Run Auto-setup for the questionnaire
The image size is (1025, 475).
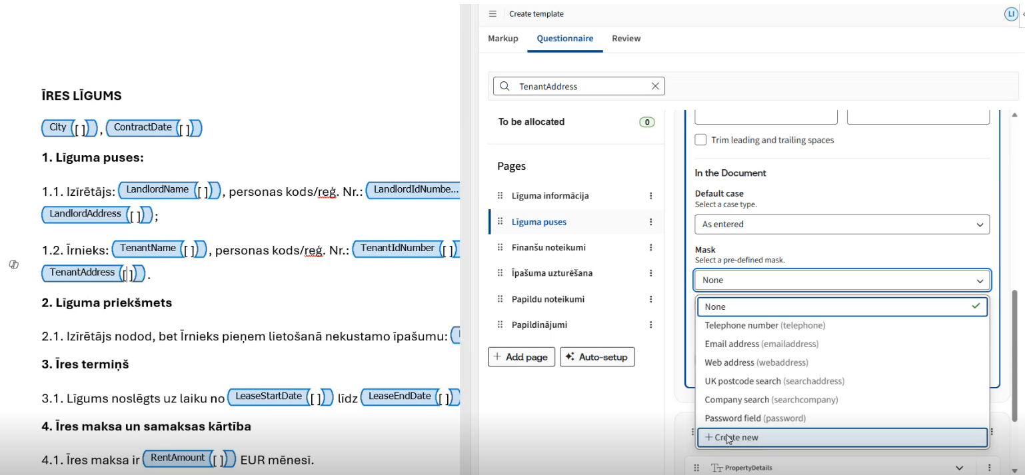(x=597, y=357)
